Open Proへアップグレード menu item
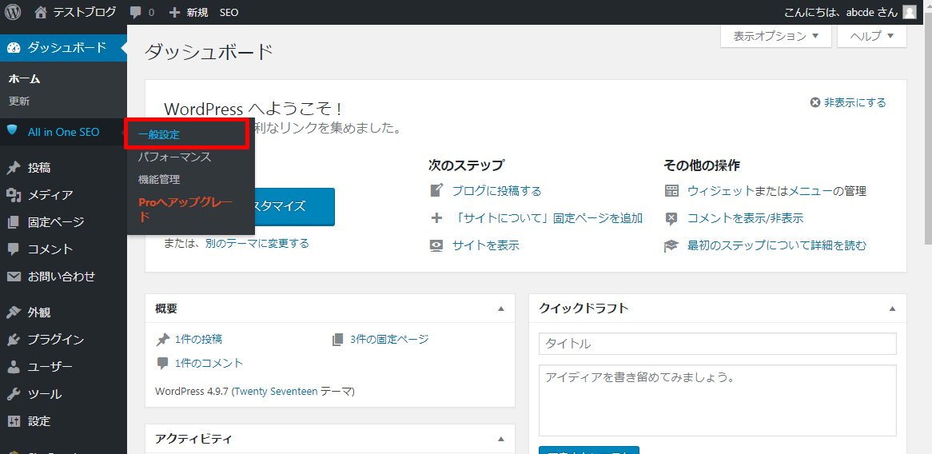This screenshot has width=932, height=454. coord(185,209)
